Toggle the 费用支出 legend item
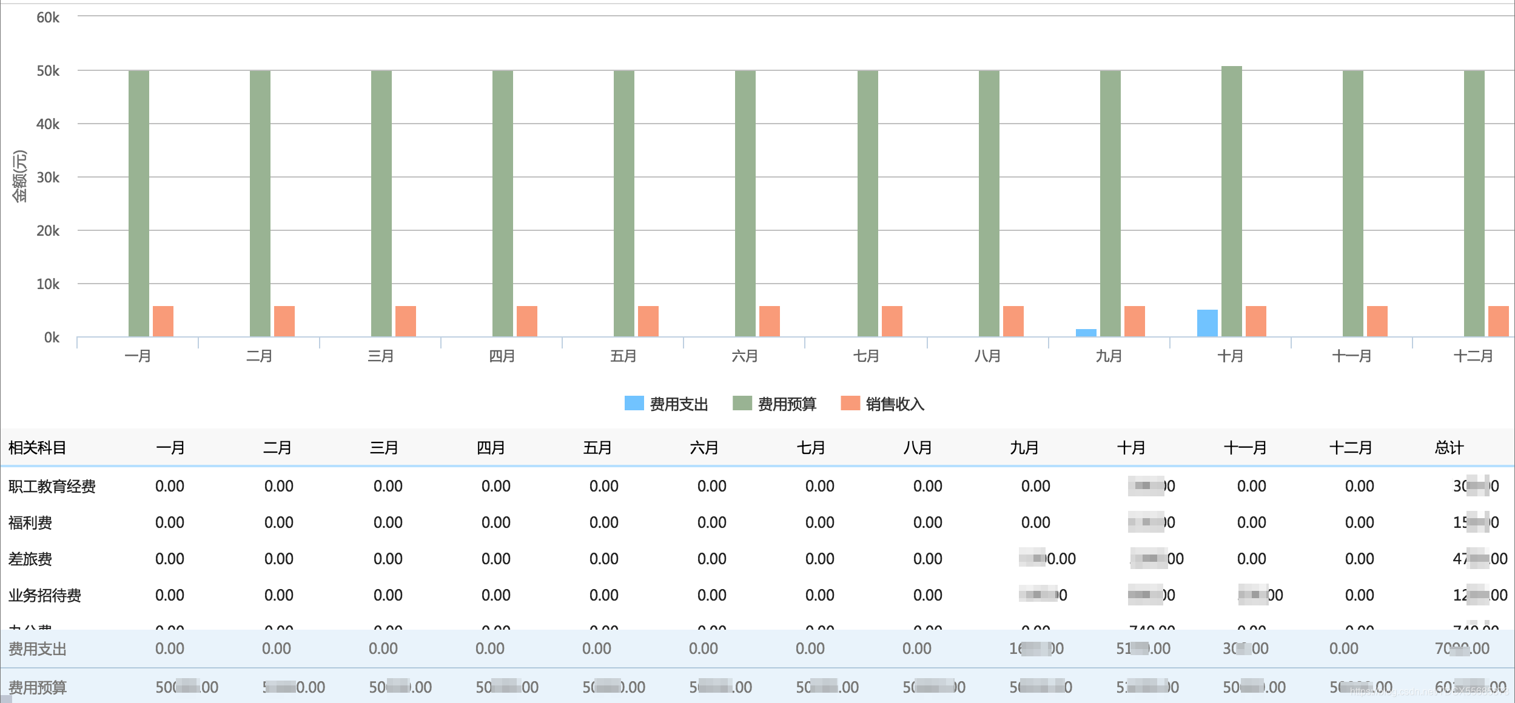1515x703 pixels. (x=679, y=404)
